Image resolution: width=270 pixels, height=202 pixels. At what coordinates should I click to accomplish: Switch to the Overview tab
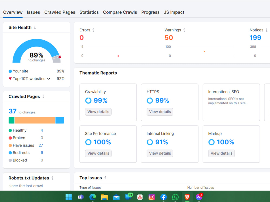tap(13, 12)
